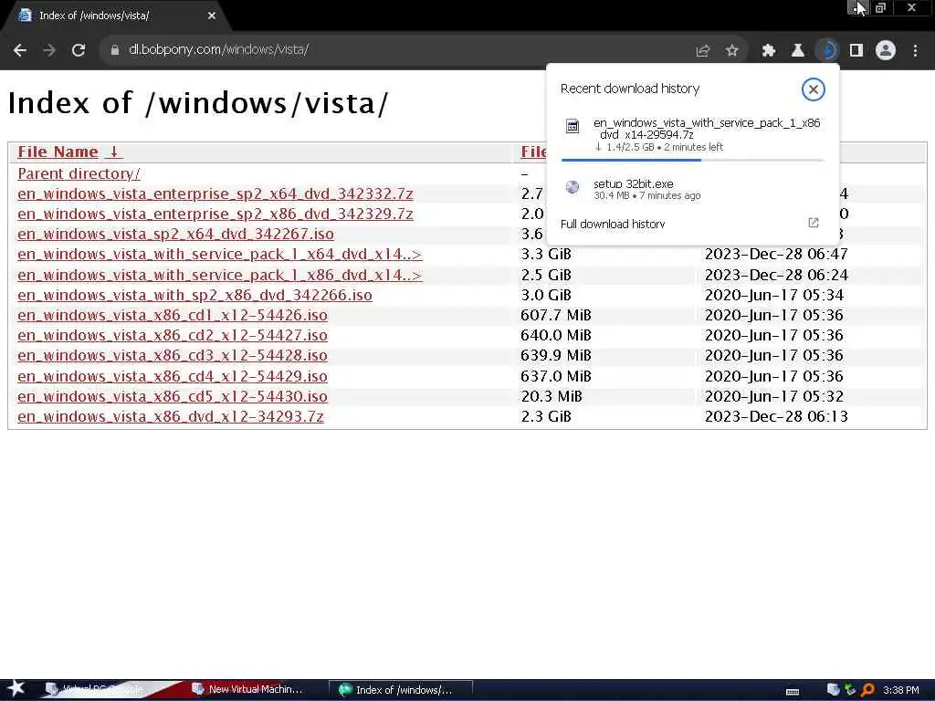Toggle the downloads toolbar button

(x=827, y=51)
